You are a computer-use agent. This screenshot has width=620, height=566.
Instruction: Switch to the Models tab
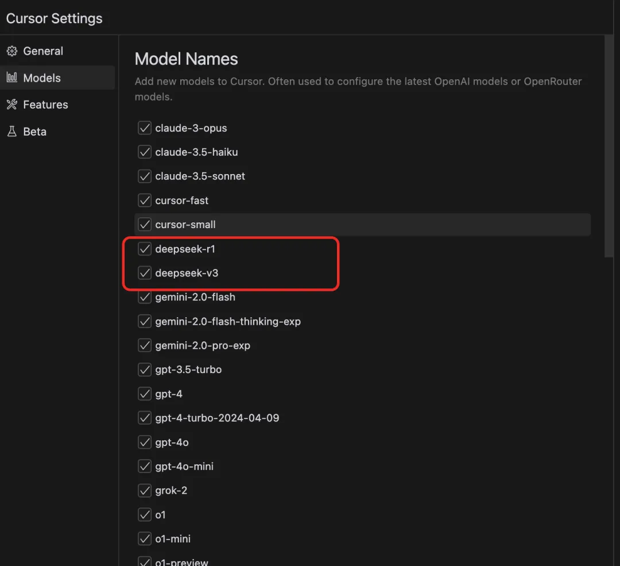point(57,78)
